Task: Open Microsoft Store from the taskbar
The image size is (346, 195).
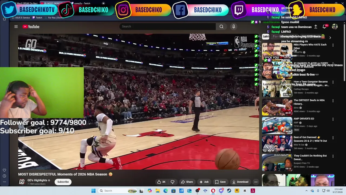Action: pyautogui.click(x=173, y=191)
